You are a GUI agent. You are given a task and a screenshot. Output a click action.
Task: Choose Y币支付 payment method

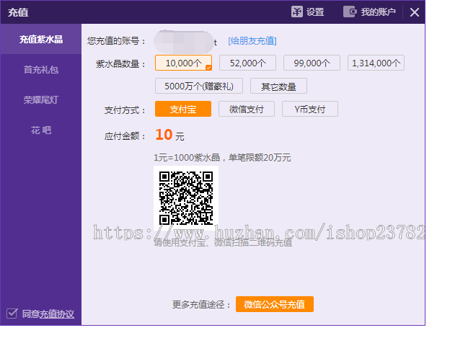coord(310,109)
